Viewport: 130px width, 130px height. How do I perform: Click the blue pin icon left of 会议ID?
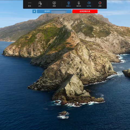coord(34,11)
